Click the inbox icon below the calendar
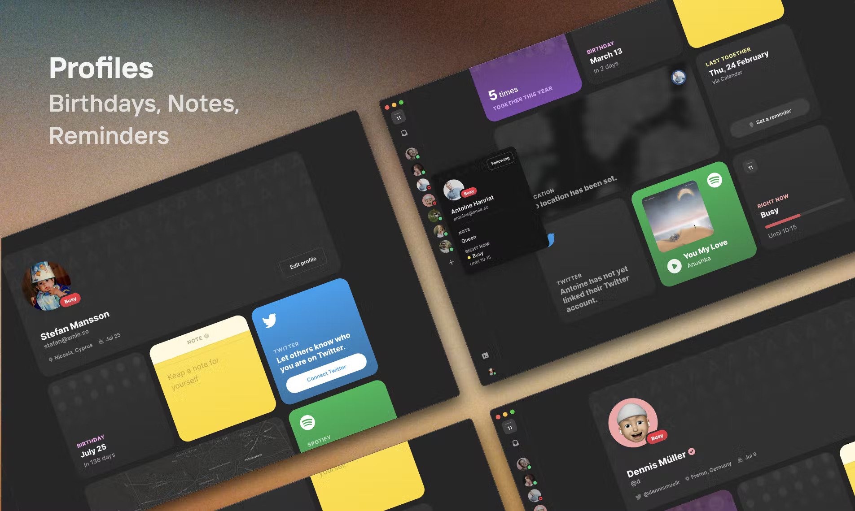Image resolution: width=855 pixels, height=511 pixels. [404, 133]
